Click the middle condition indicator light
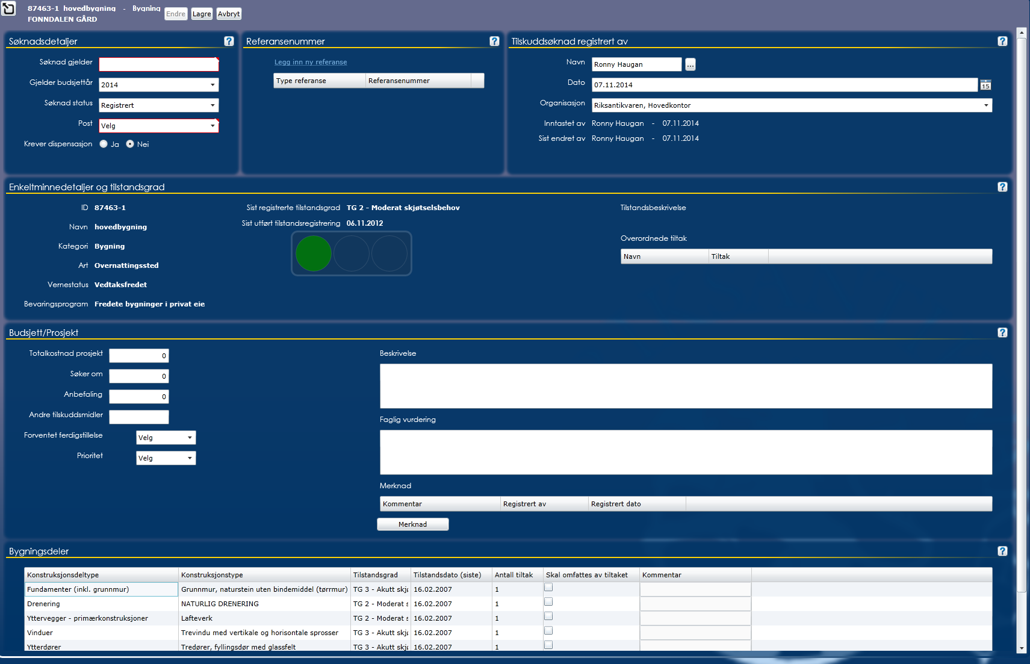The image size is (1030, 664). [x=352, y=253]
